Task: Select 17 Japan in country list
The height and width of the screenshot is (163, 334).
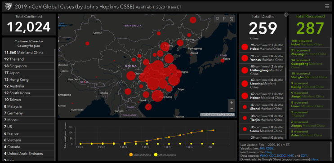Action: [28, 73]
